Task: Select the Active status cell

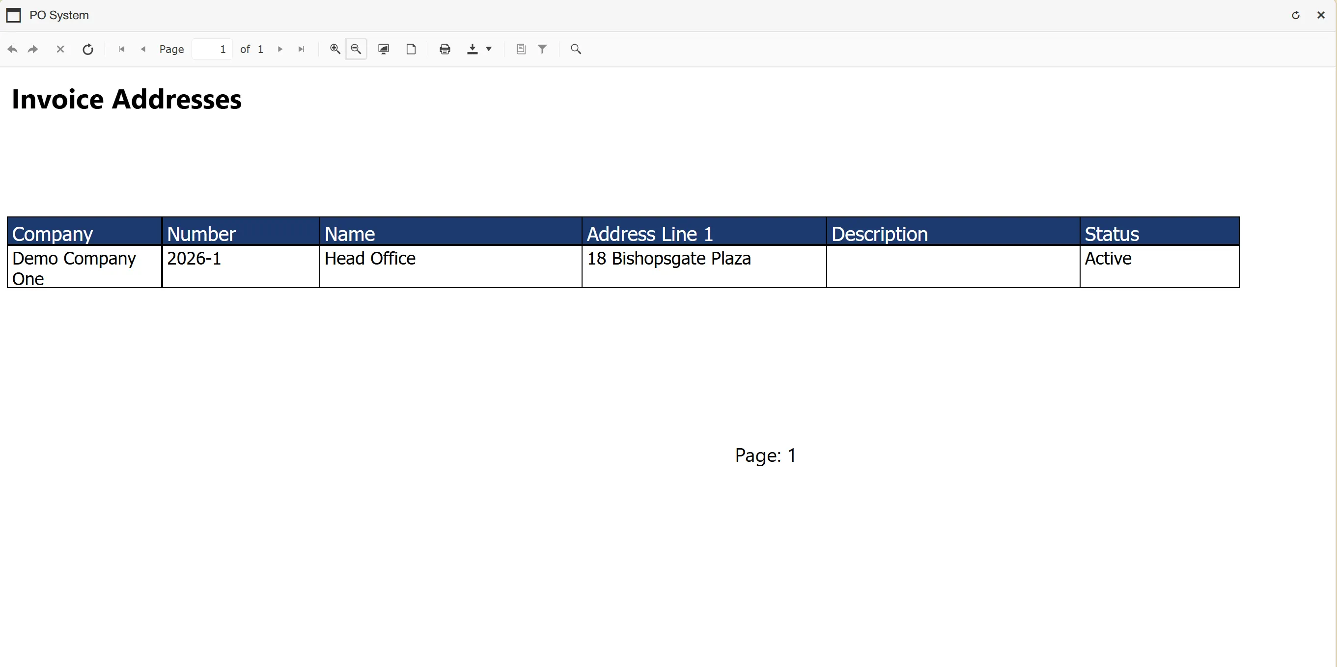Action: (x=1160, y=267)
